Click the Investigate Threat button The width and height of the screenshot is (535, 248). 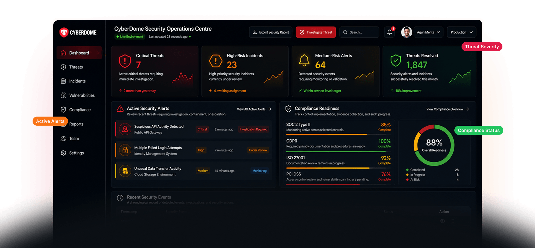[316, 32]
